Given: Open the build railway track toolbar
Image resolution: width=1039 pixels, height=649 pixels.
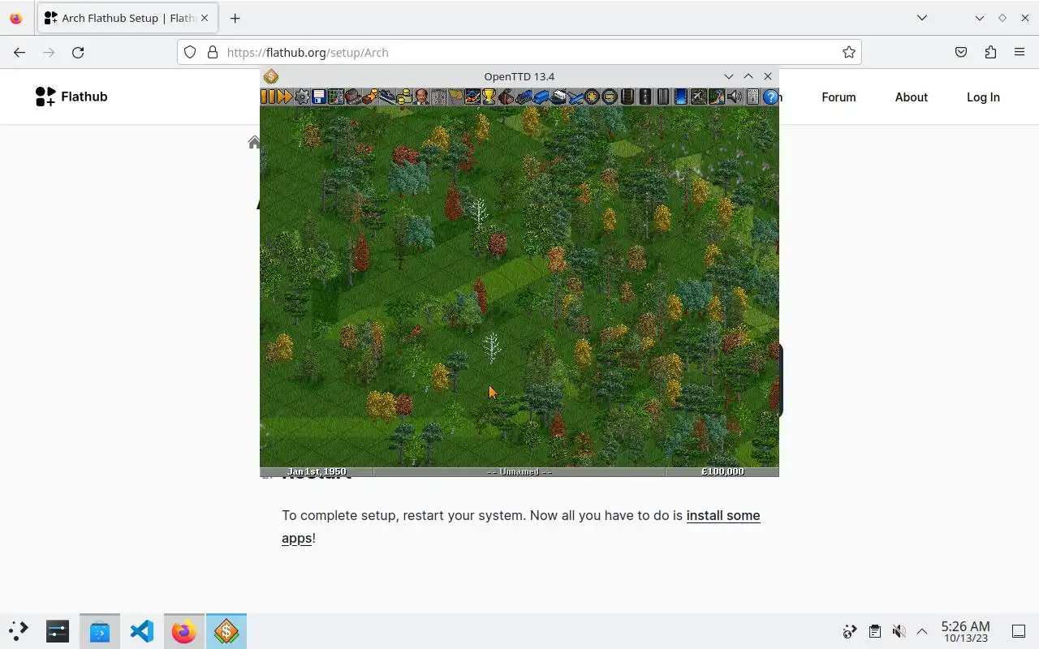Looking at the screenshot, I should pos(627,97).
